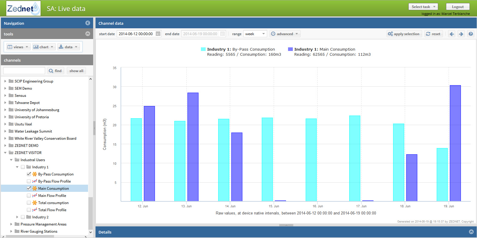This screenshot has width=477, height=238.
Task: Click the channel tree scroll down arrow
Action: pyautogui.click(x=90, y=232)
